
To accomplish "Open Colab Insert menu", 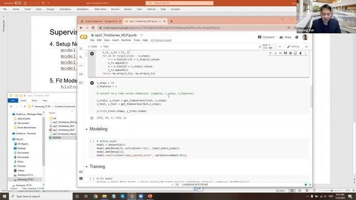I will point(115,40).
